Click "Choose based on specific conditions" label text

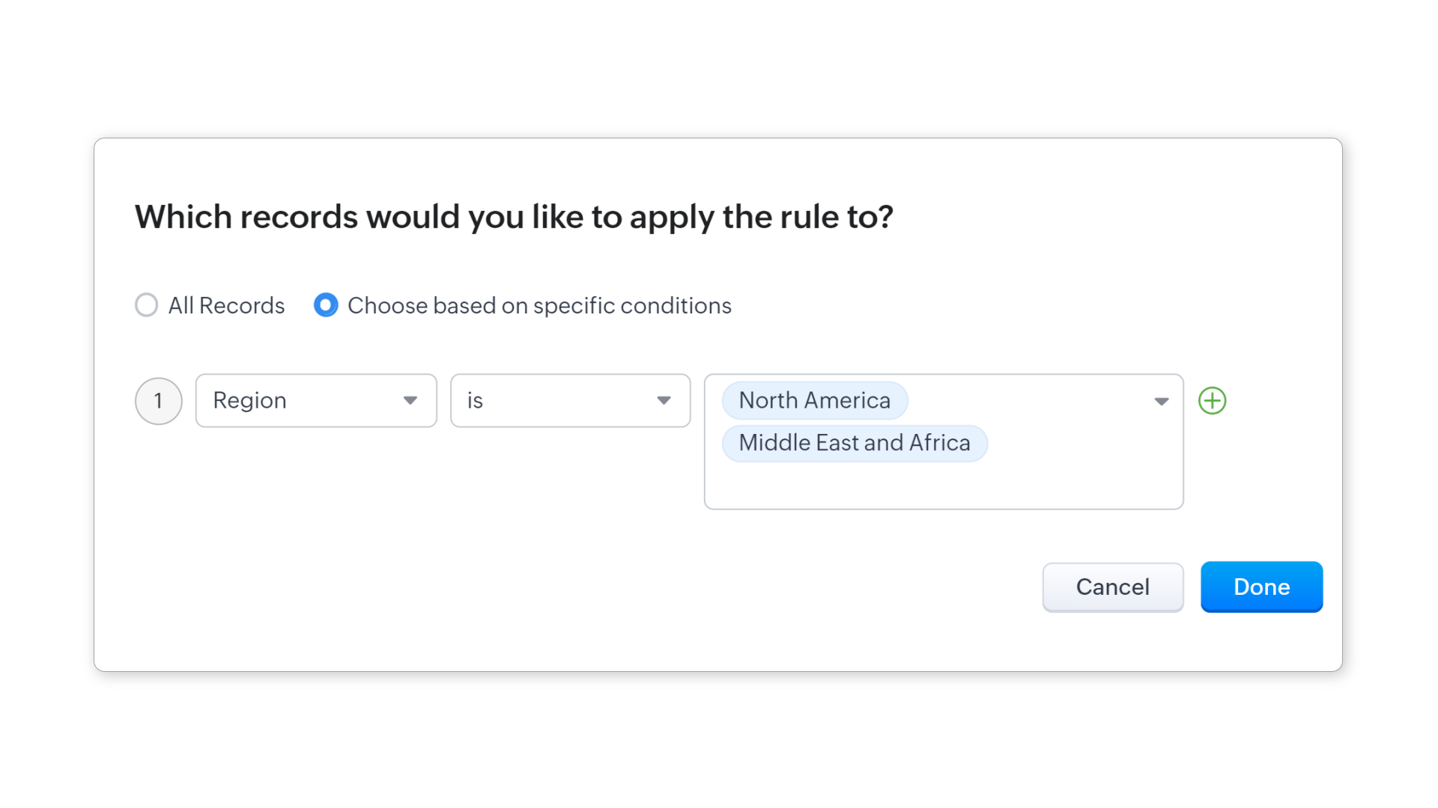point(539,305)
